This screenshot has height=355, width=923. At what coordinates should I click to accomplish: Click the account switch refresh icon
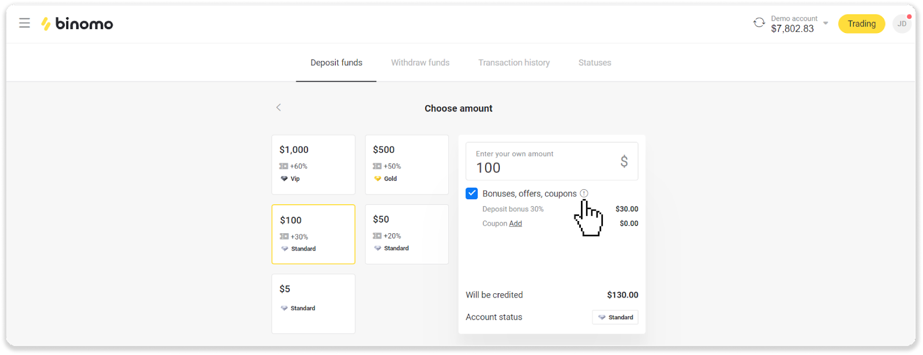click(x=759, y=23)
